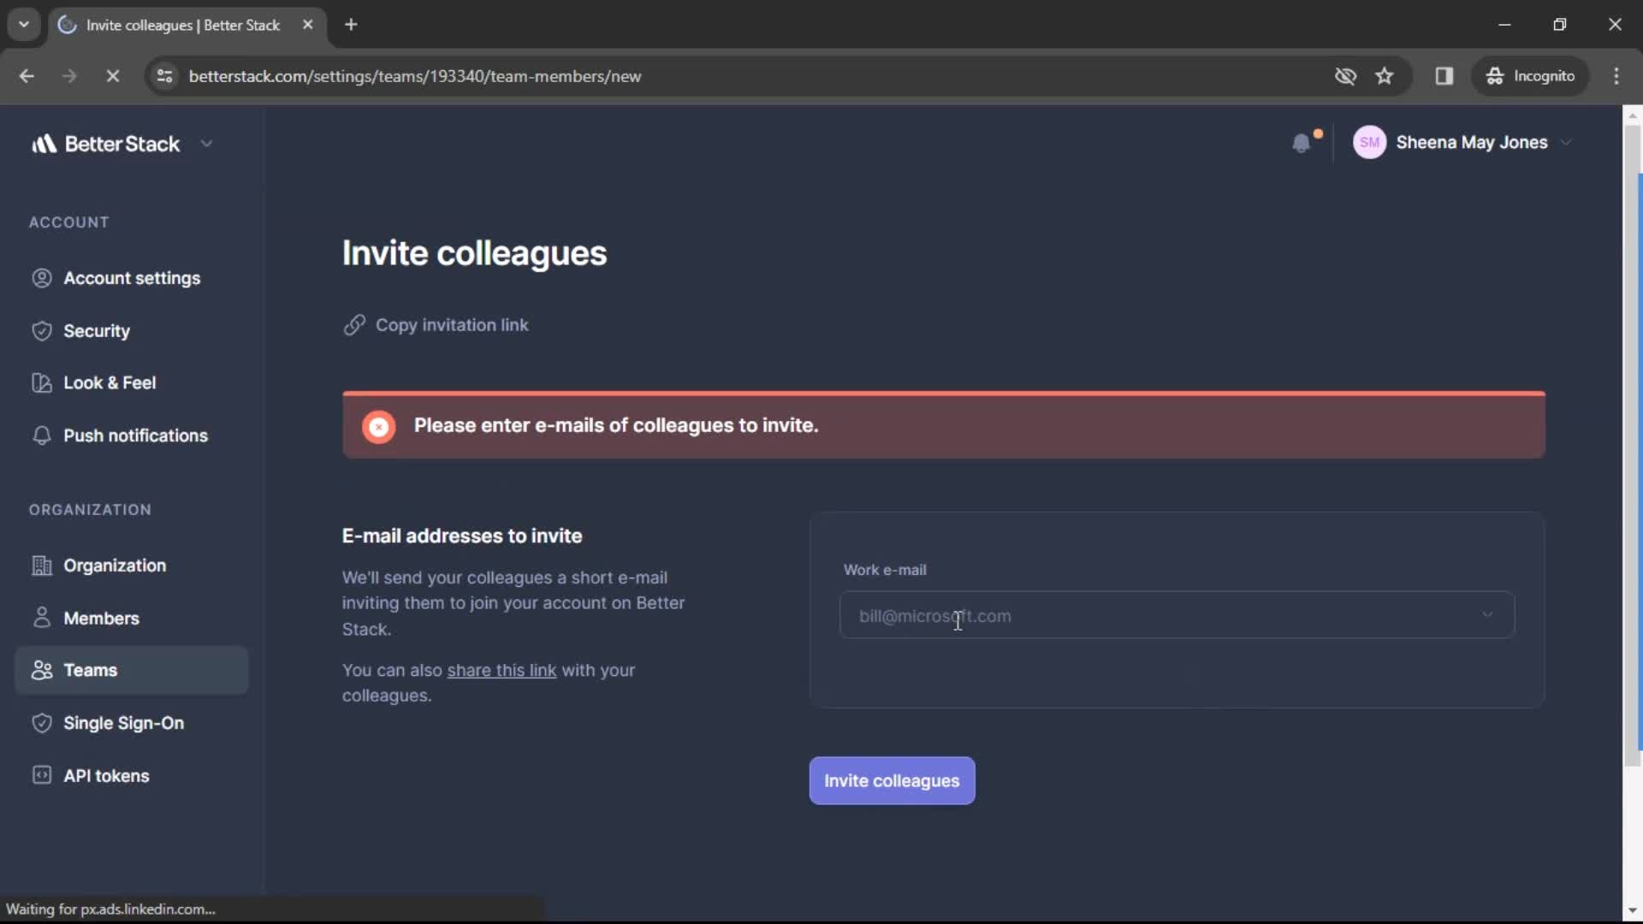Image resolution: width=1643 pixels, height=924 pixels.
Task: Stop page loading with the X button
Action: (112, 76)
